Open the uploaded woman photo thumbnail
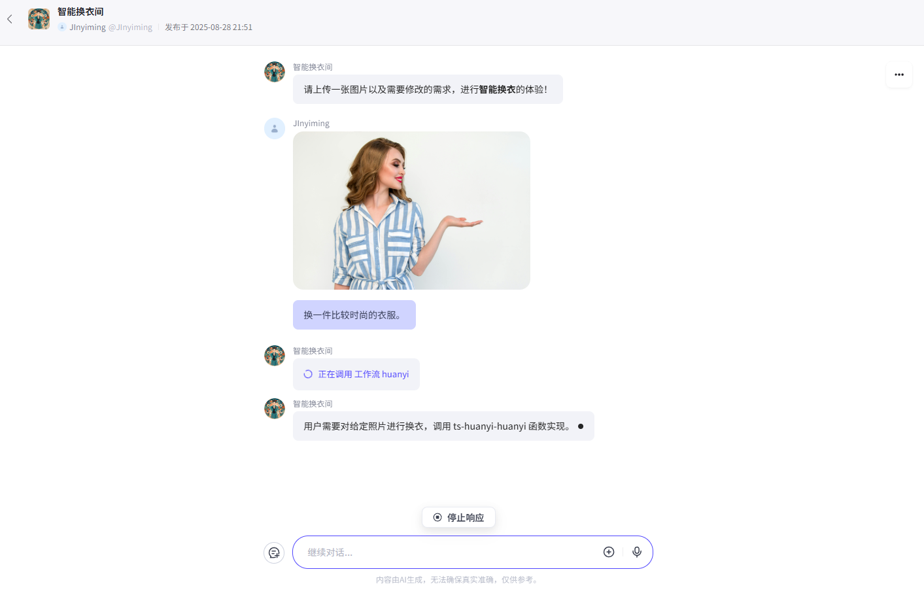924x597 pixels. 411,211
